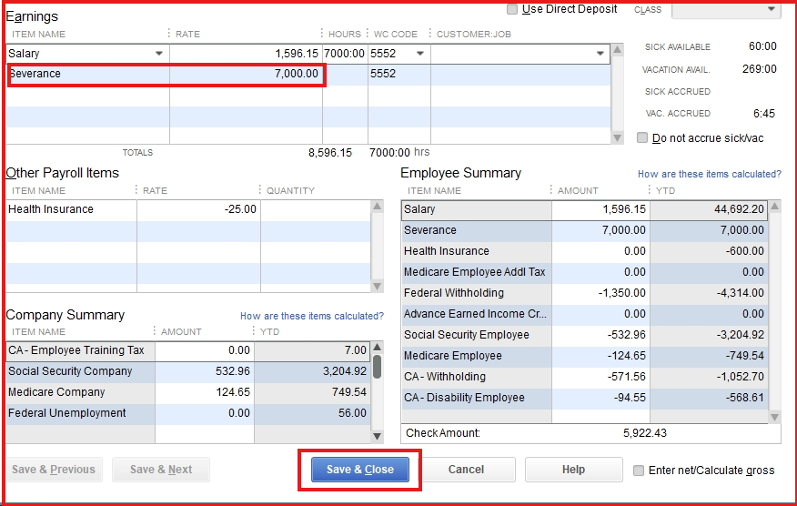Open Company Summary calculation help link
The width and height of the screenshot is (797, 506).
(x=311, y=316)
